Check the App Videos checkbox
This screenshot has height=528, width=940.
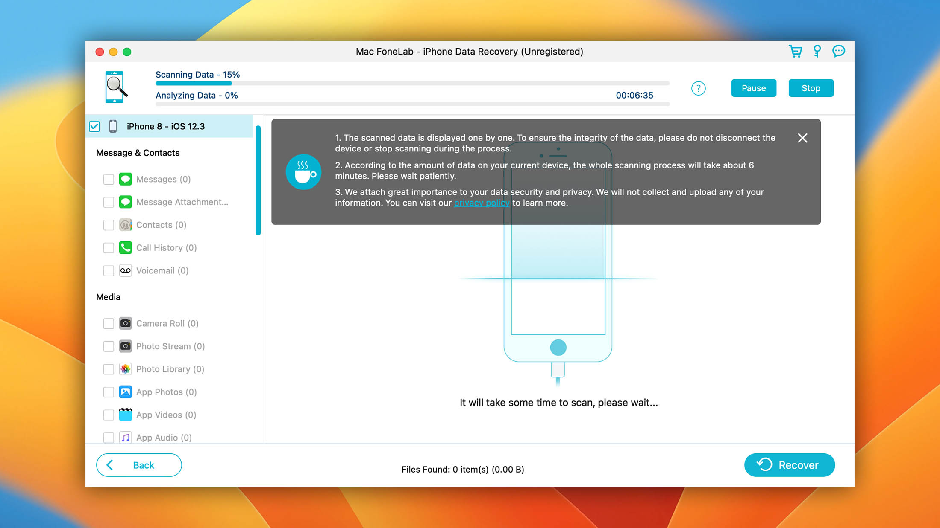(109, 415)
